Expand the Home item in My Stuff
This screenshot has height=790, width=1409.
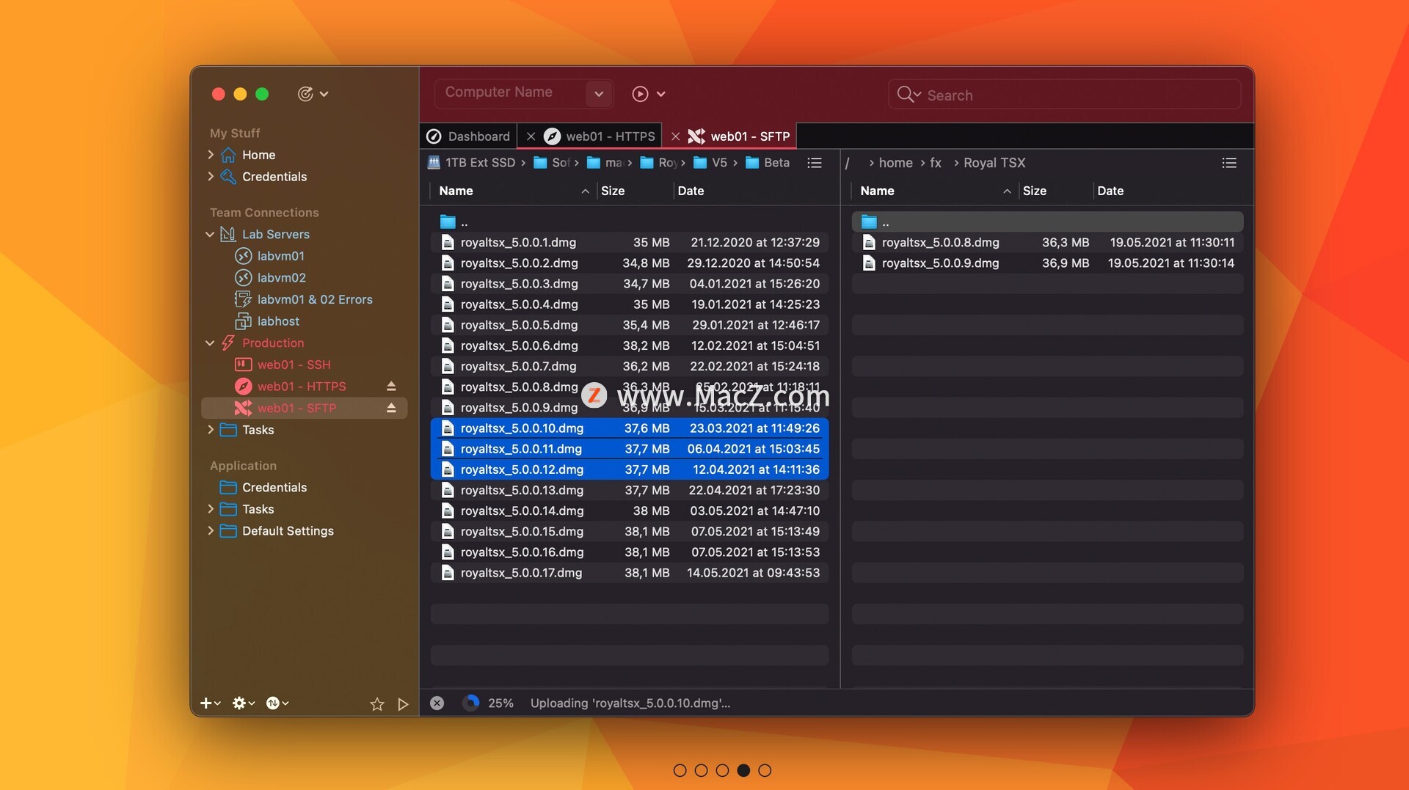click(211, 155)
